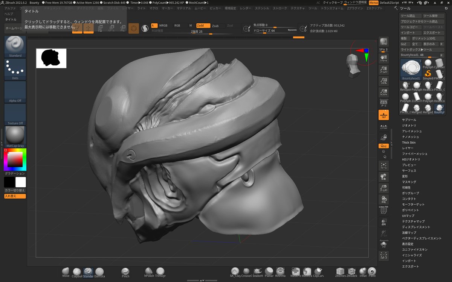The height and width of the screenshot is (282, 452).
Task: Open the Dots stroke selector
Action: click(15, 69)
